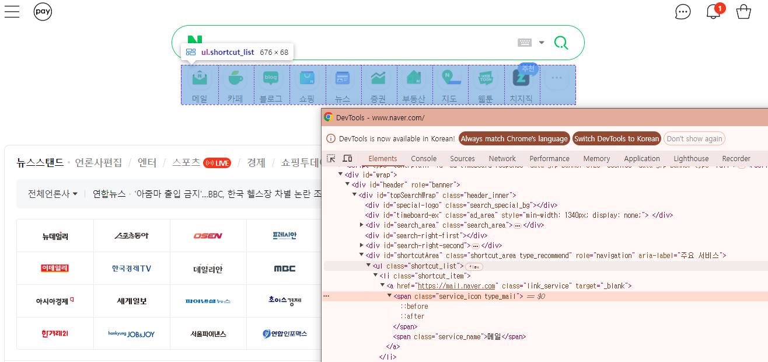Switch to the Elements tab
This screenshot has width=768, height=362.
[383, 158]
